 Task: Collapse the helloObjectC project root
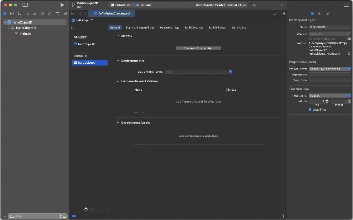[5, 22]
